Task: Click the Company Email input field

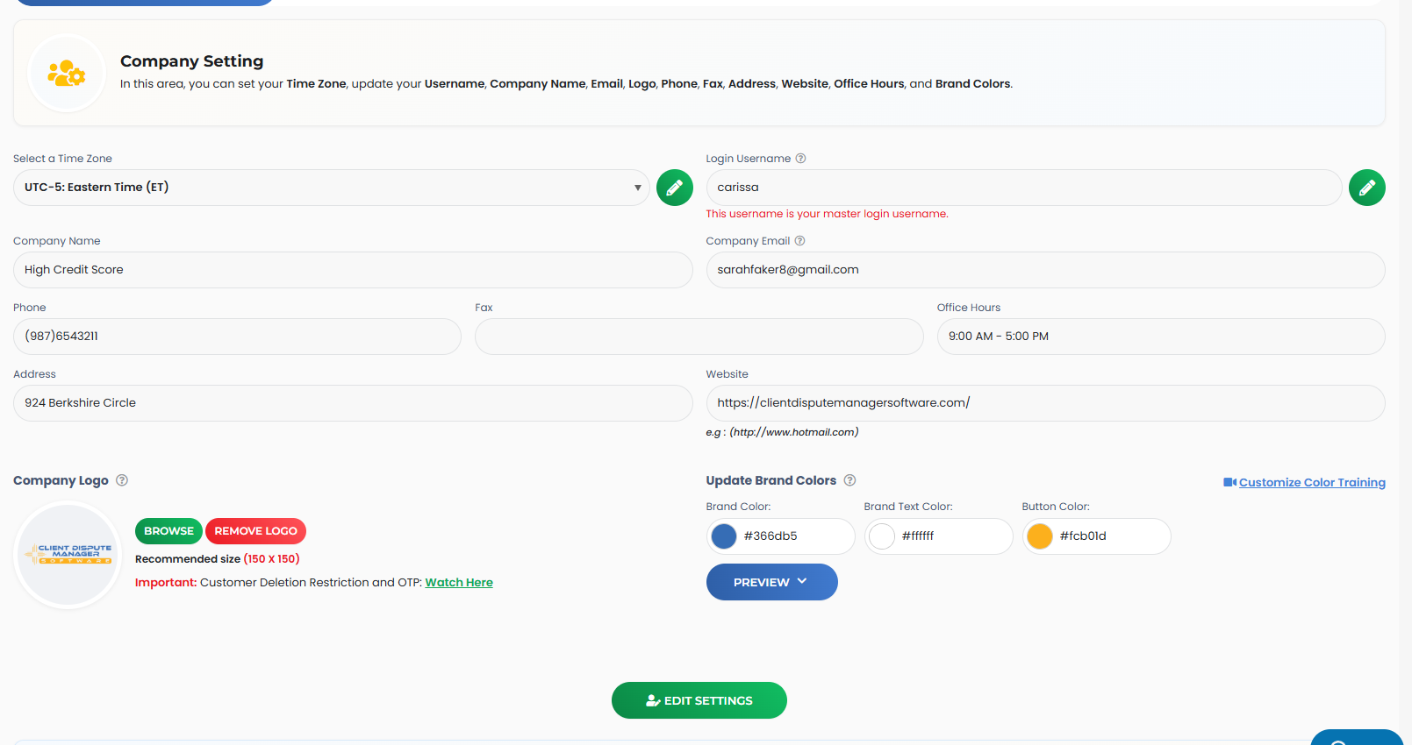Action: pyautogui.click(x=1045, y=270)
